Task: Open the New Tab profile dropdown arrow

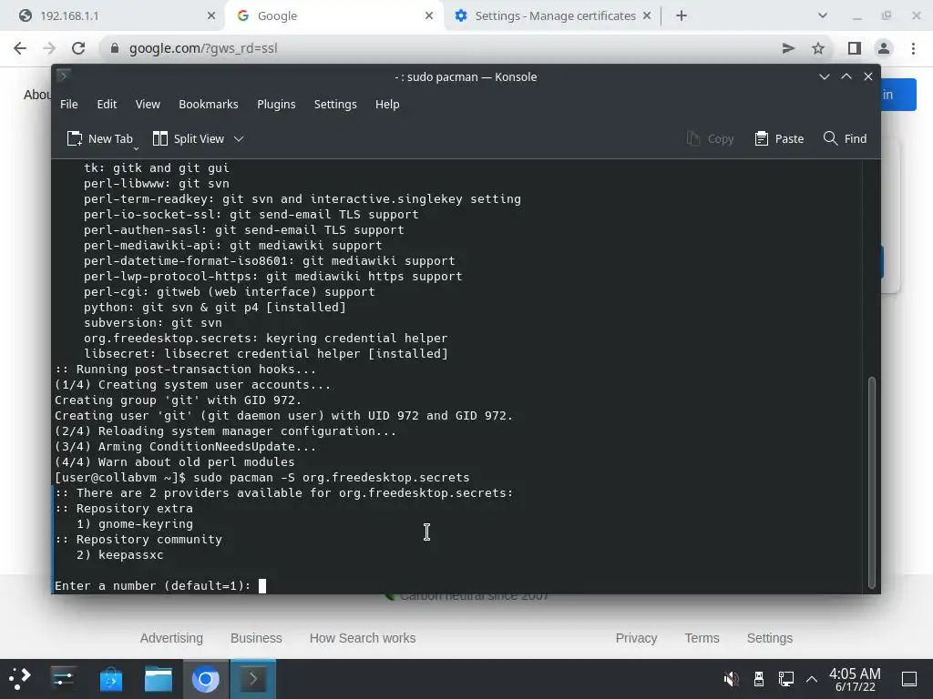Action: click(137, 147)
